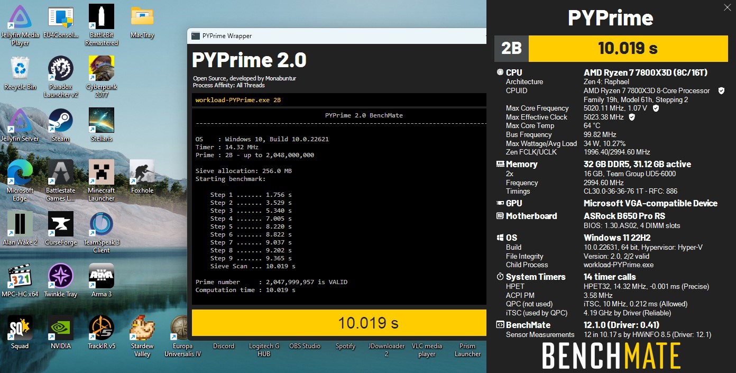The height and width of the screenshot is (373, 736).
Task: Launch MPC-HC x64 media player
Action: pos(20,280)
